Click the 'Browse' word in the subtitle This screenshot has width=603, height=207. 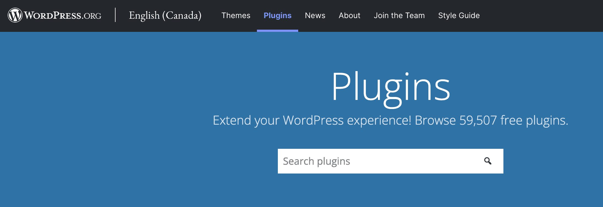click(x=435, y=120)
